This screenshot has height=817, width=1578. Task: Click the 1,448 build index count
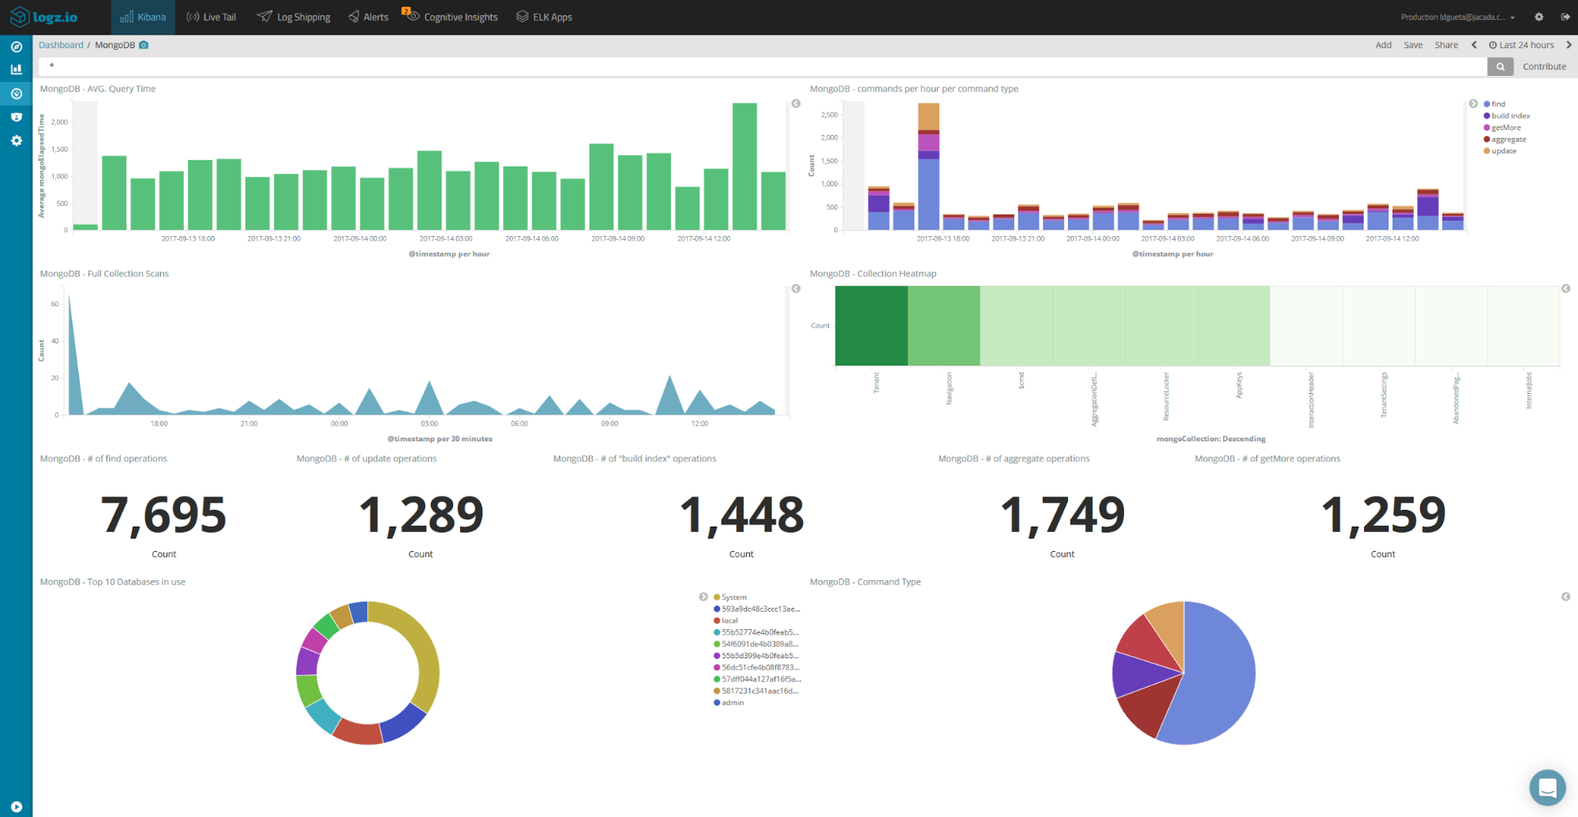(x=741, y=515)
